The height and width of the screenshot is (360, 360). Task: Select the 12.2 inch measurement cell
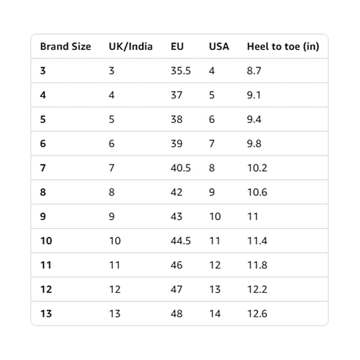(257, 289)
